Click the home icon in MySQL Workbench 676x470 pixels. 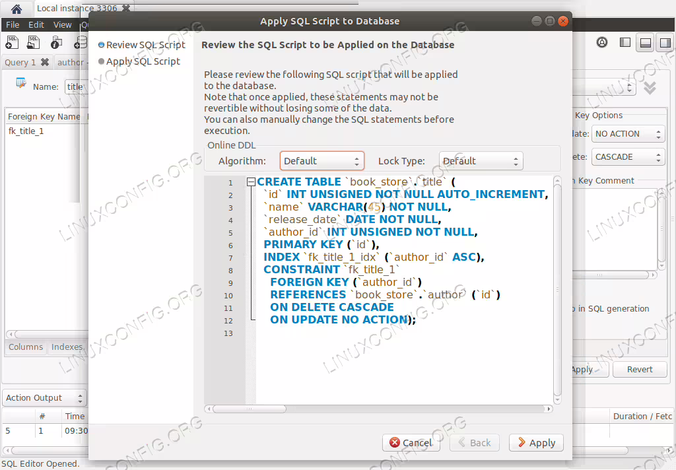point(17,9)
